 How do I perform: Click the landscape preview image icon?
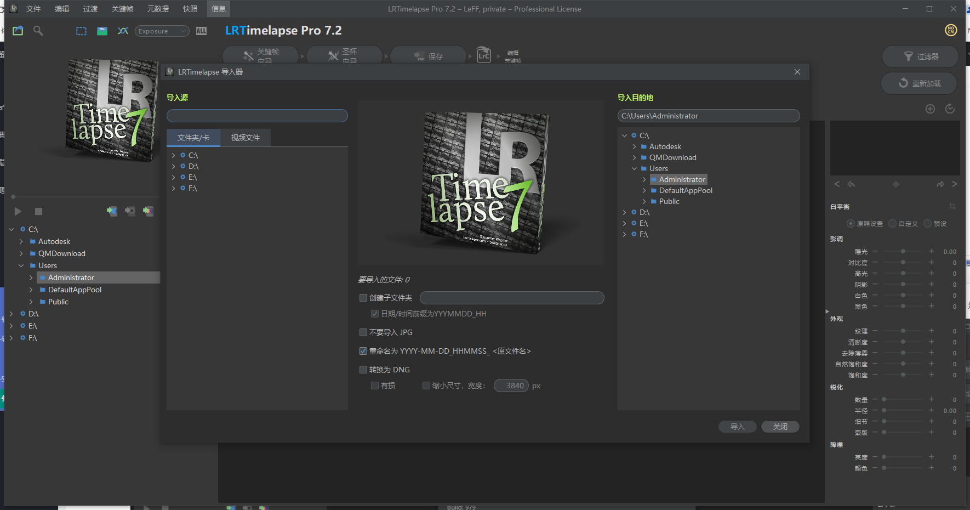[102, 31]
